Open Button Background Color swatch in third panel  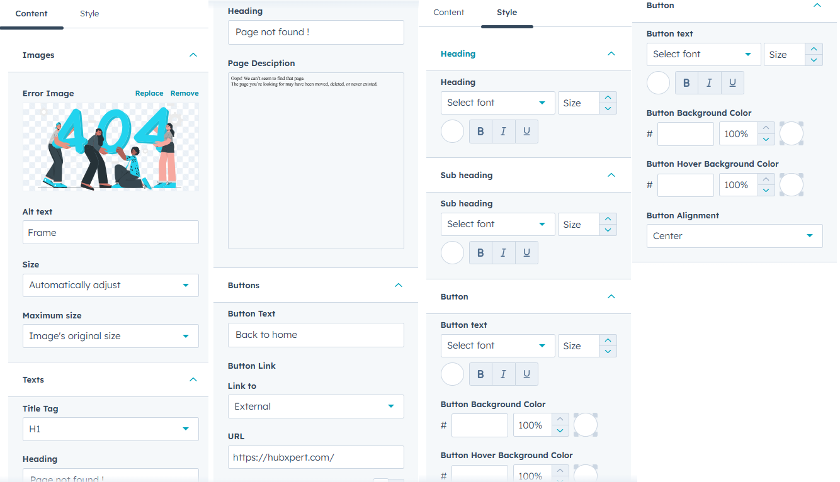[586, 425]
